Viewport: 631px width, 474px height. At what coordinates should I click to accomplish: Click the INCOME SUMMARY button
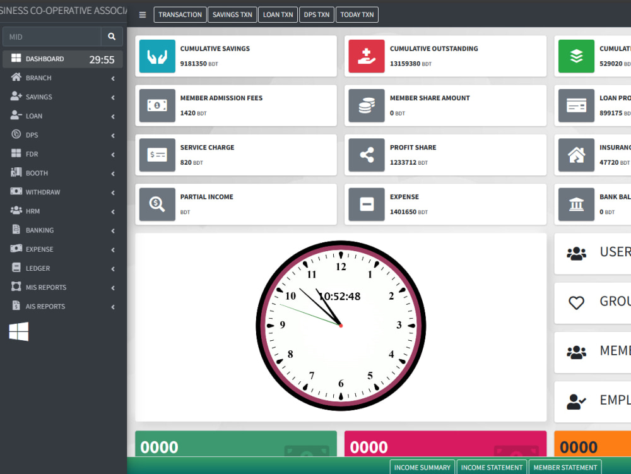[422, 467]
